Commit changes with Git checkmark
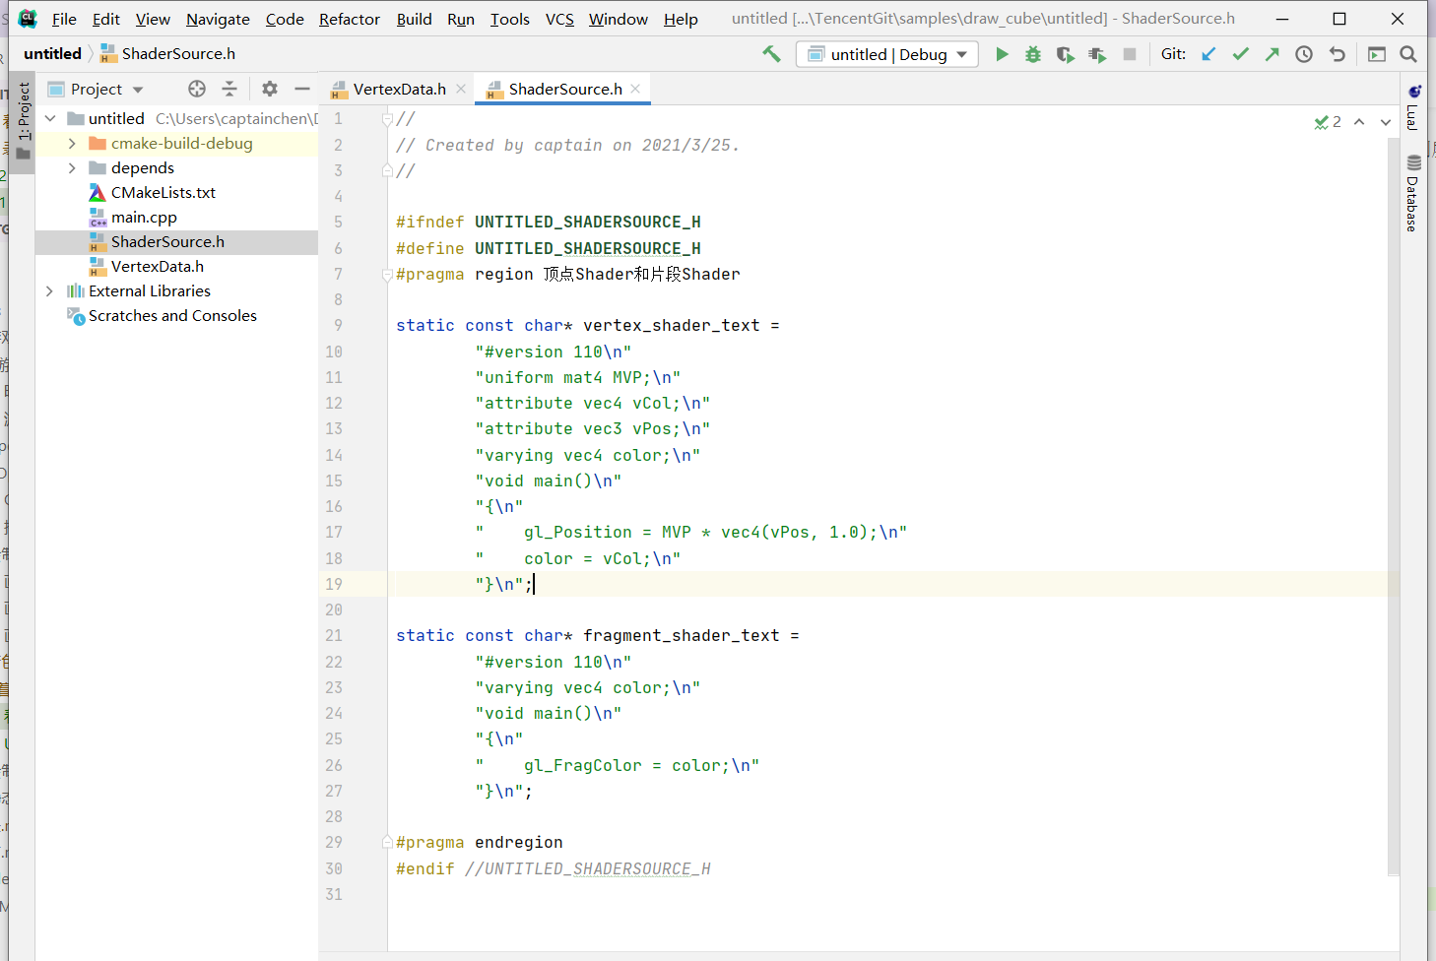This screenshot has width=1436, height=961. tap(1240, 54)
